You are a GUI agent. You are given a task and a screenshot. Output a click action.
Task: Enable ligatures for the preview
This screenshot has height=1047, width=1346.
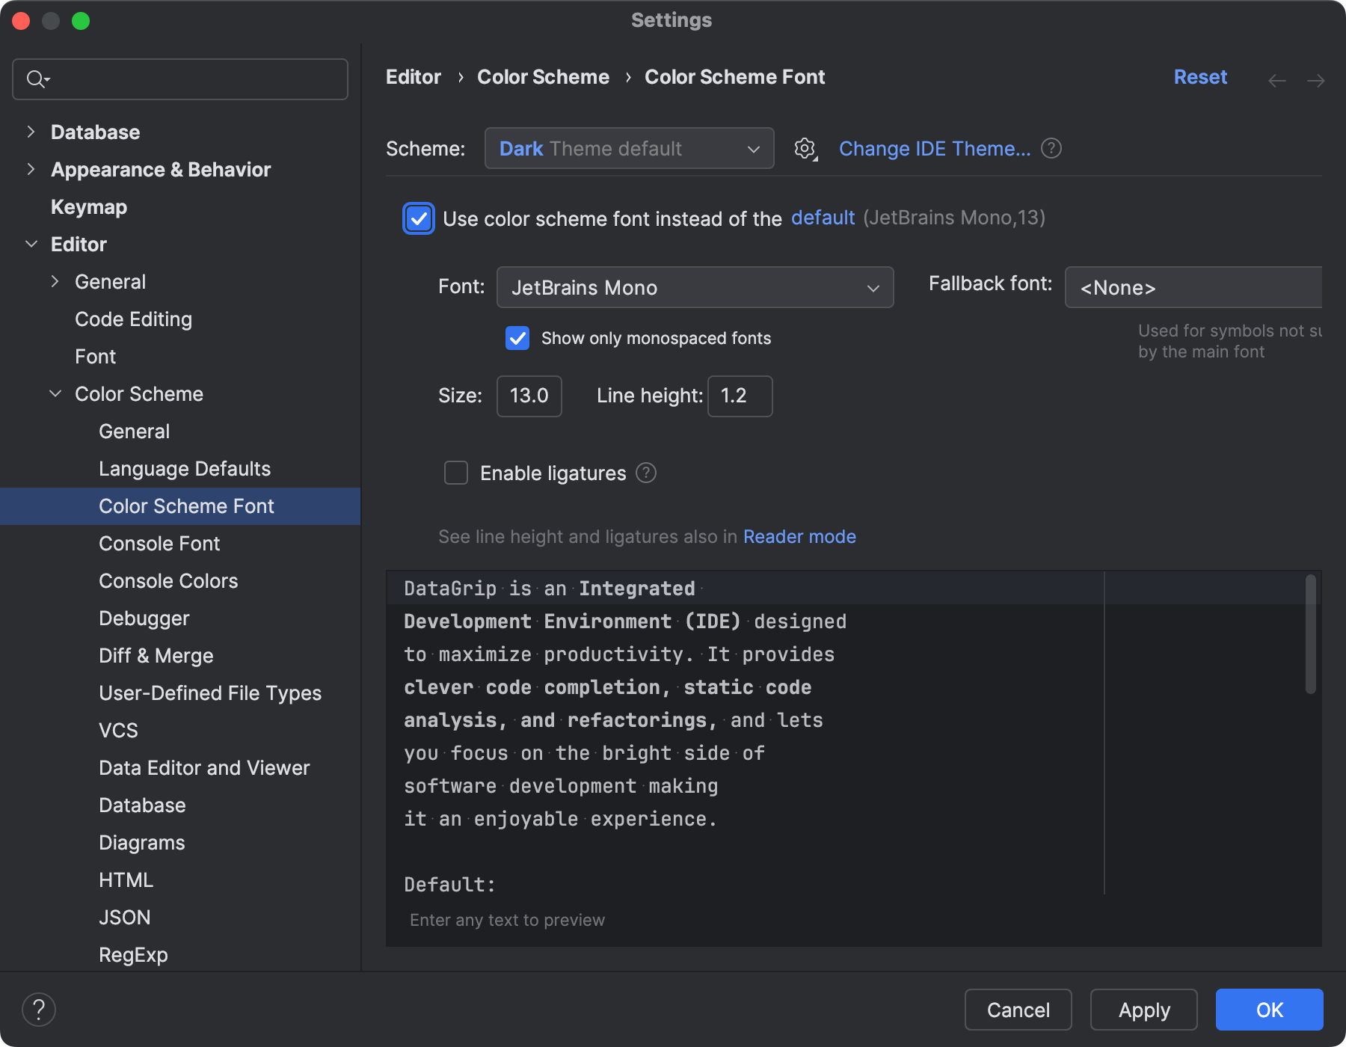[x=455, y=473]
